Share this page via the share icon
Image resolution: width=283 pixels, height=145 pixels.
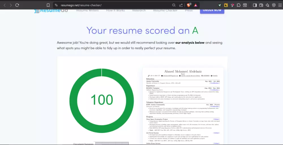pyautogui.click(x=181, y=5)
